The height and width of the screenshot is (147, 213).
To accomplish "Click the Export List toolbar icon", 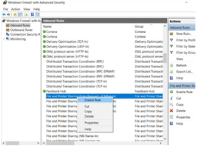I will point(26,14).
